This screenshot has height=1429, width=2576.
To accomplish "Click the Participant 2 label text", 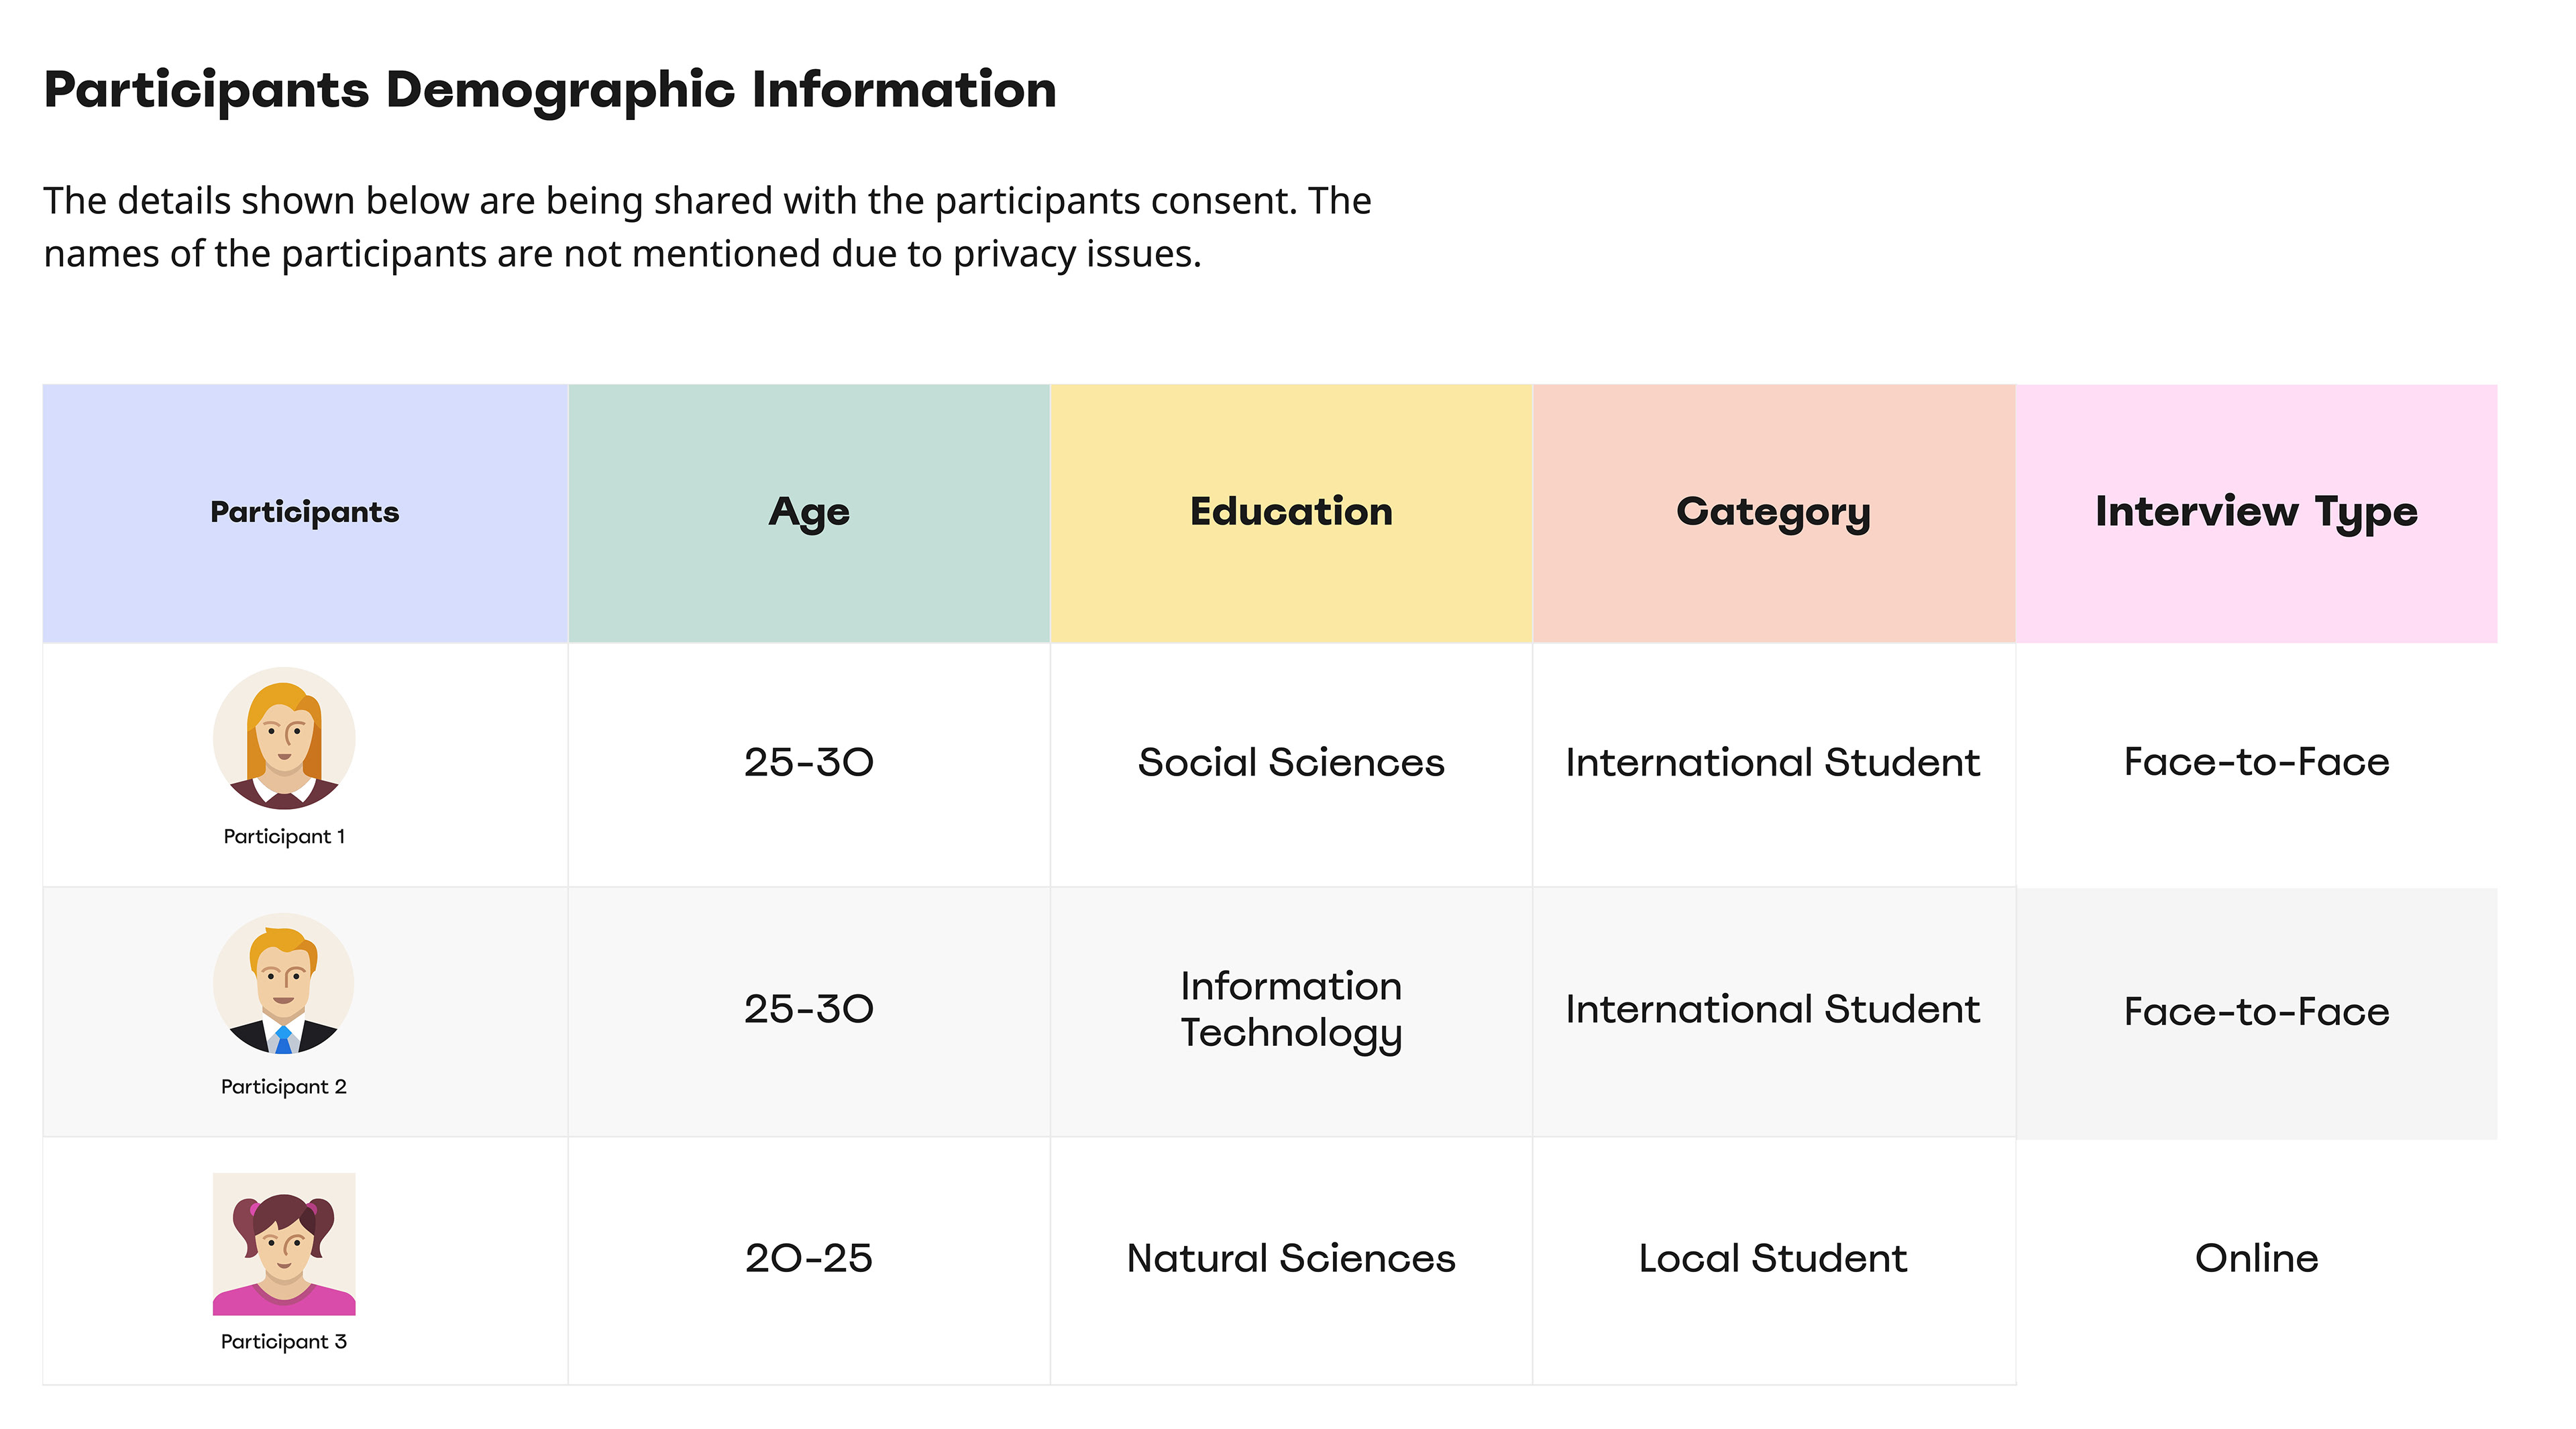I will pos(284,1087).
